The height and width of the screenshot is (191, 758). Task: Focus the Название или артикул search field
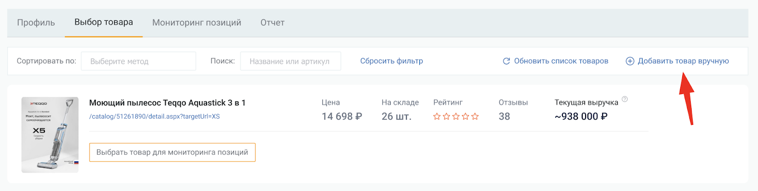coord(290,61)
